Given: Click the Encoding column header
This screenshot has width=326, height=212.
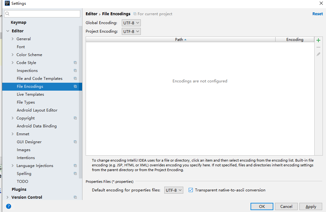Looking at the screenshot, I should (x=295, y=40).
